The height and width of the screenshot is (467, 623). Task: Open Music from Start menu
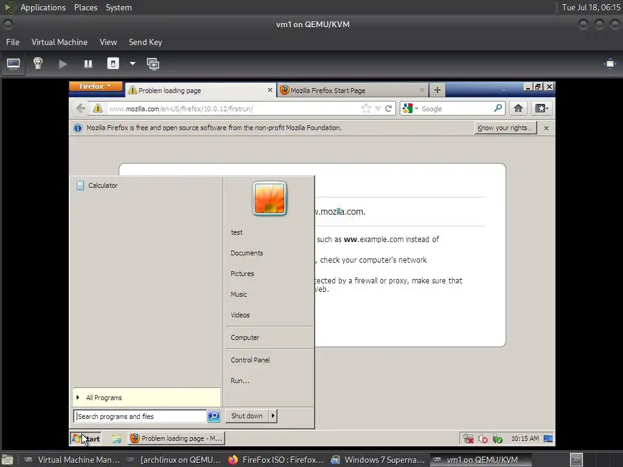[x=238, y=294]
